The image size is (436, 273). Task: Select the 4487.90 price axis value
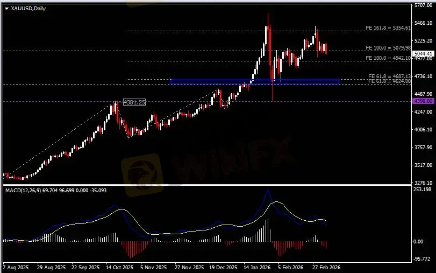click(423, 94)
